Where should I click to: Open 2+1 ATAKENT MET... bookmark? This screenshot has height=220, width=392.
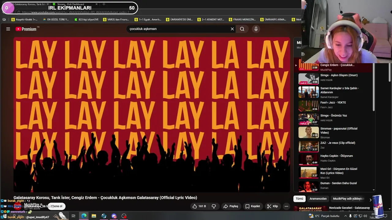pyautogui.click(x=210, y=20)
